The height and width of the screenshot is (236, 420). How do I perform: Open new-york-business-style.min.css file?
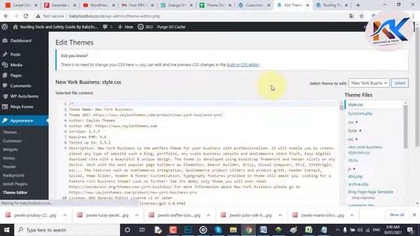[366, 149]
